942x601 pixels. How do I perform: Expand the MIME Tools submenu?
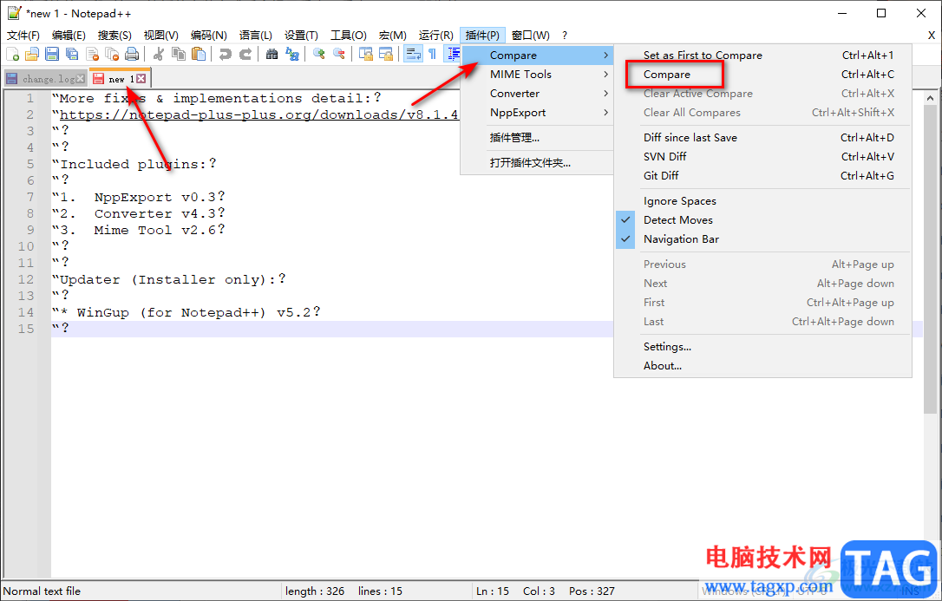[x=537, y=75]
